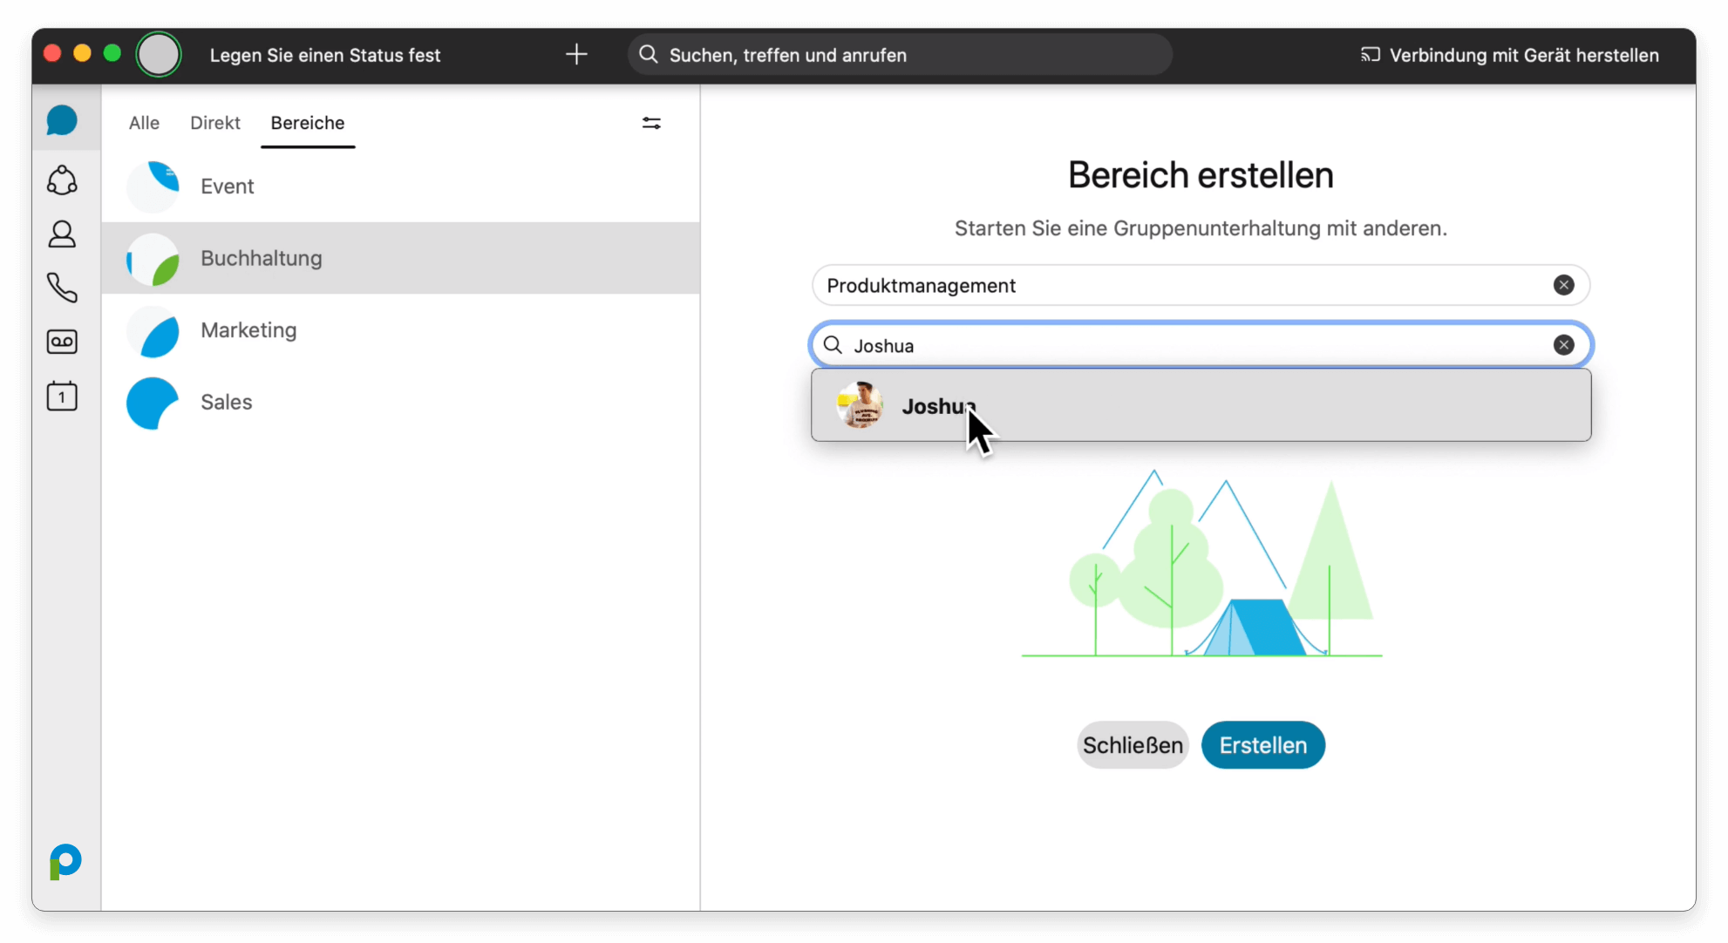Click the cast icon for Gerät verbinden
This screenshot has height=943, width=1728.
coord(1370,55)
